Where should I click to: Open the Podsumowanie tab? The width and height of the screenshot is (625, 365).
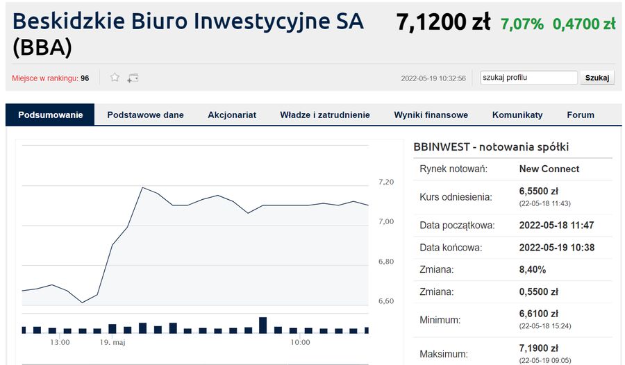click(51, 115)
